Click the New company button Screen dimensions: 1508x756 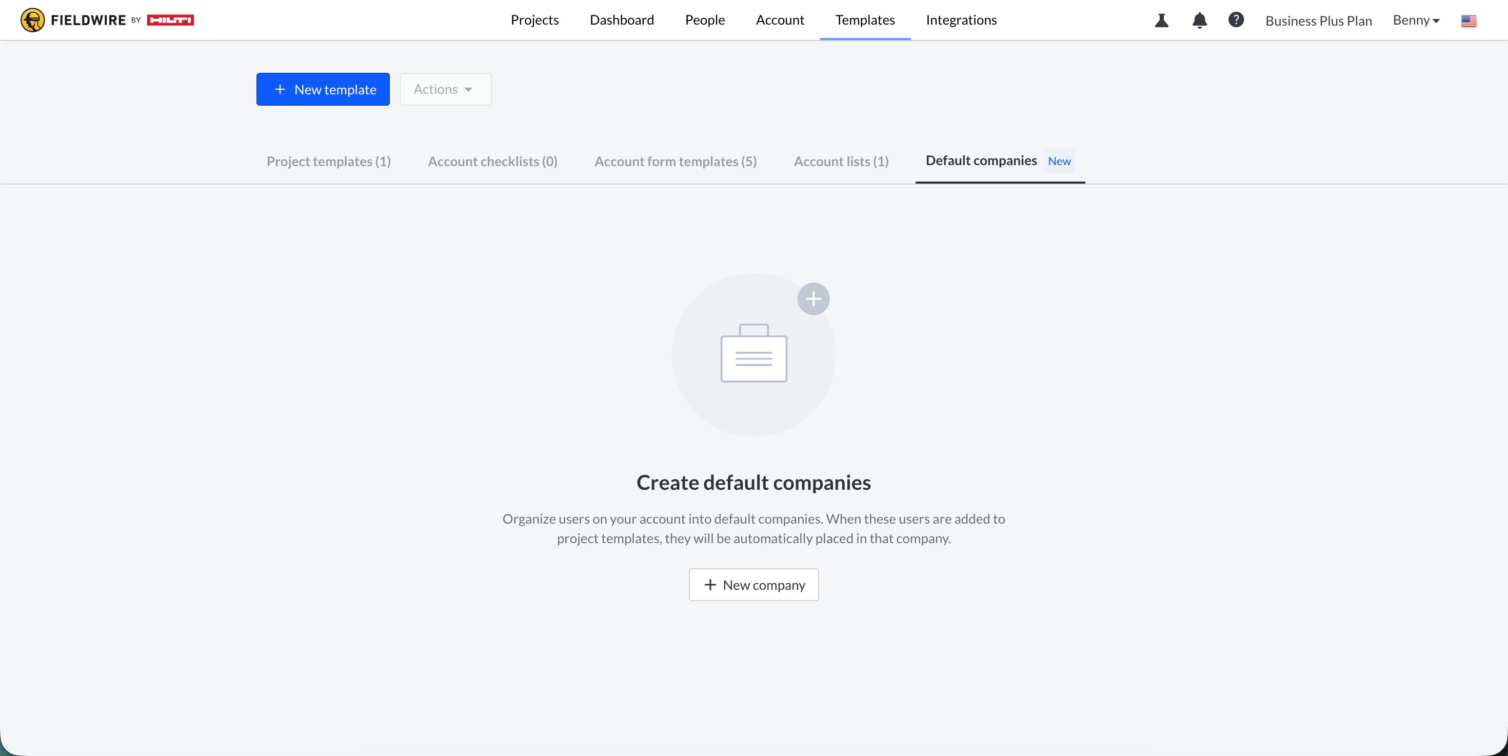coord(753,585)
